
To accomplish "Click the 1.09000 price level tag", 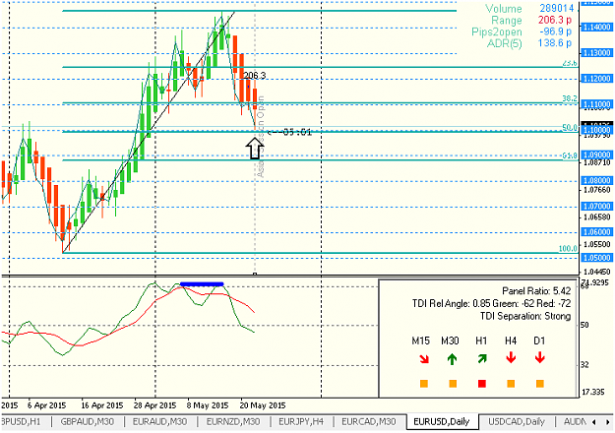I will pos(597,155).
